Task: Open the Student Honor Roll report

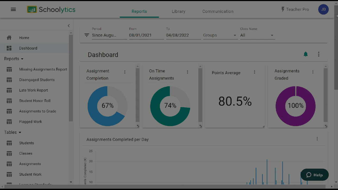Action: pyautogui.click(x=34, y=101)
